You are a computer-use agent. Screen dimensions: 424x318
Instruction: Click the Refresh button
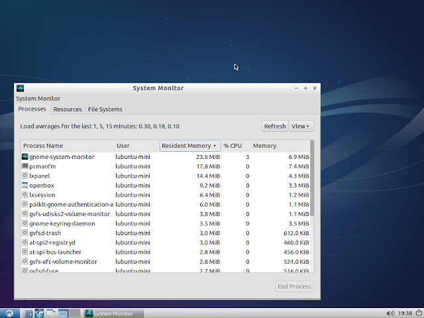tap(275, 127)
